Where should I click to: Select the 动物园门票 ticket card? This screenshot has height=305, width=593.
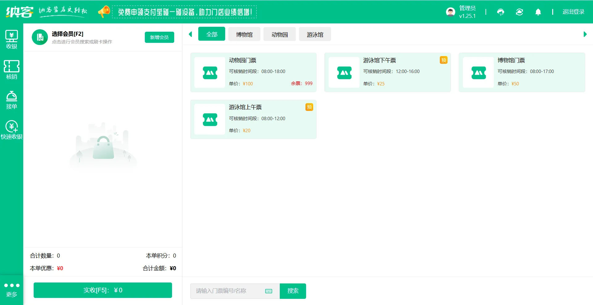[x=253, y=72]
